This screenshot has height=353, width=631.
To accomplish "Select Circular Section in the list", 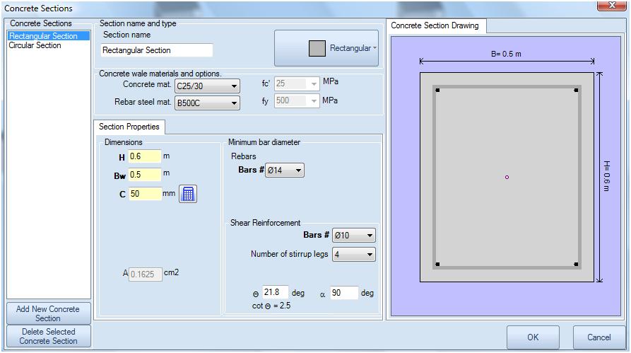I will 35,45.
